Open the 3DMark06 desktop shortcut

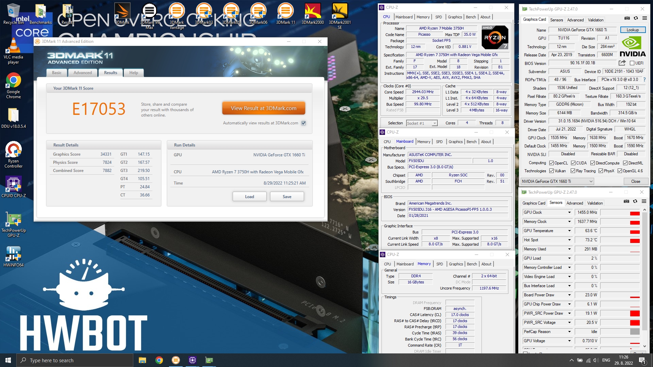point(258,14)
